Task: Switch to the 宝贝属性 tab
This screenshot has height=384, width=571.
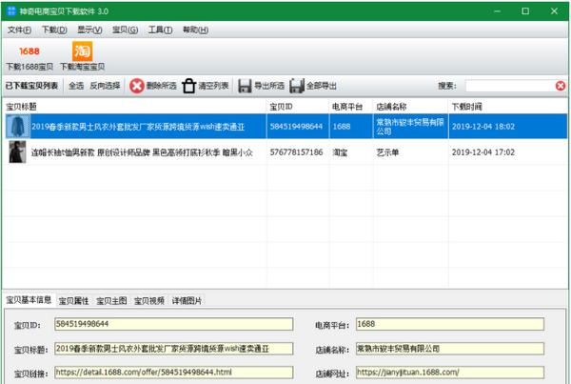Action: (x=74, y=301)
